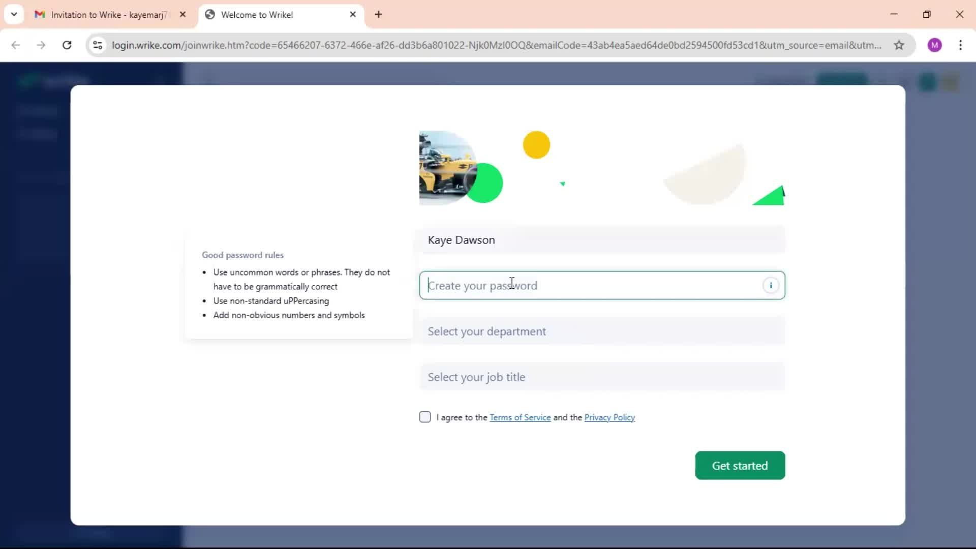Click the address bar URL
This screenshot has width=976, height=549.
[496, 45]
